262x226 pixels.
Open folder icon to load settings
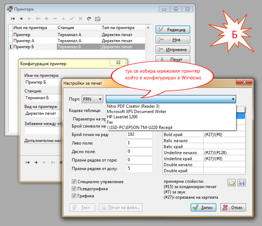point(232,183)
